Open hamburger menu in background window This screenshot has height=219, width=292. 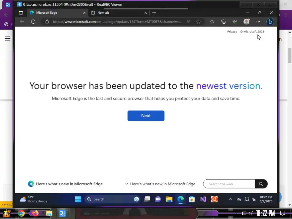[x=7, y=38]
